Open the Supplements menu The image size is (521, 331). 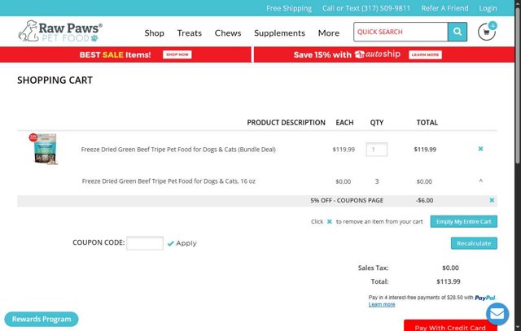click(279, 33)
